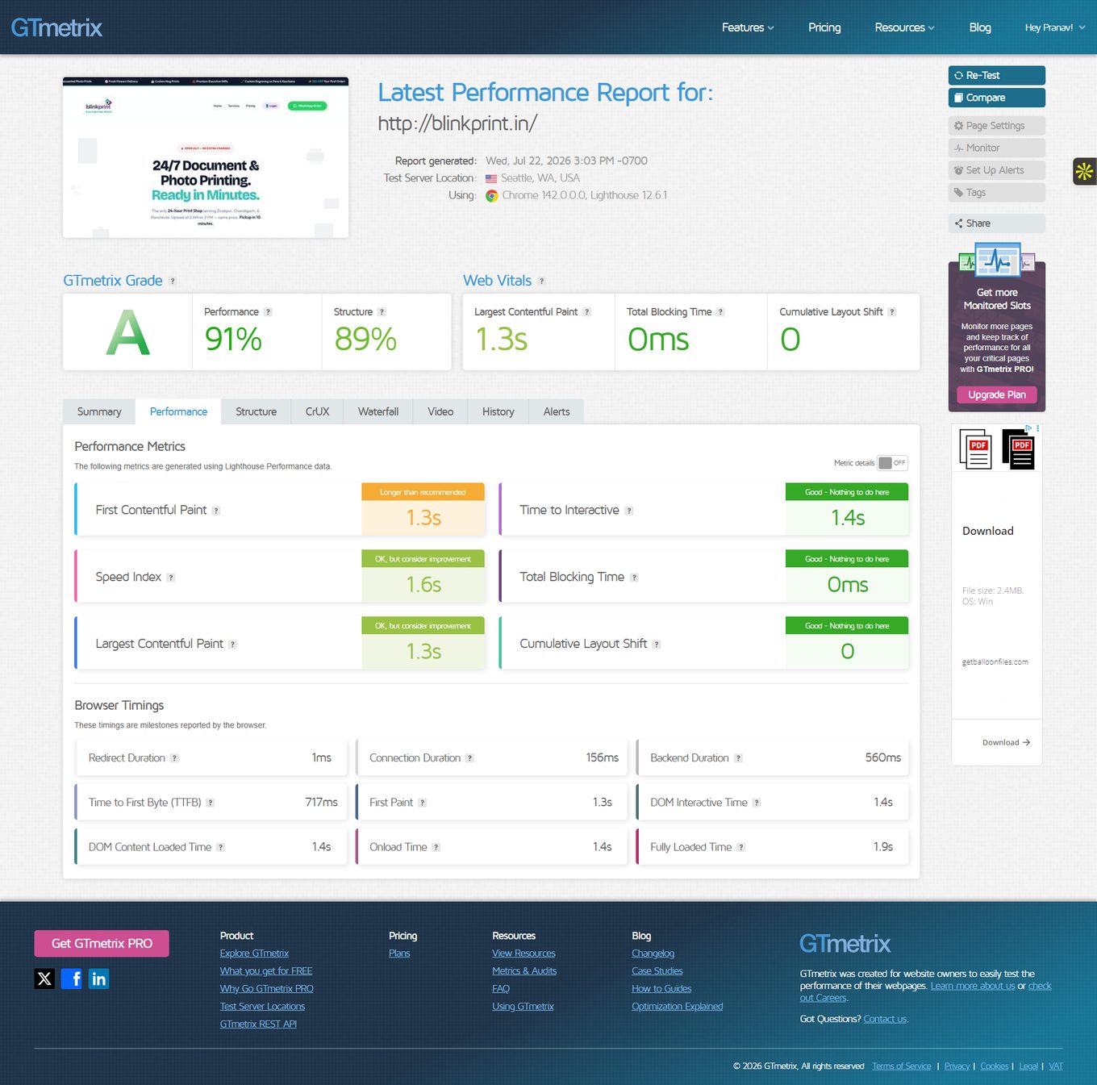Image resolution: width=1097 pixels, height=1085 pixels.
Task: Open the Facebook social icon
Action: pyautogui.click(x=72, y=979)
